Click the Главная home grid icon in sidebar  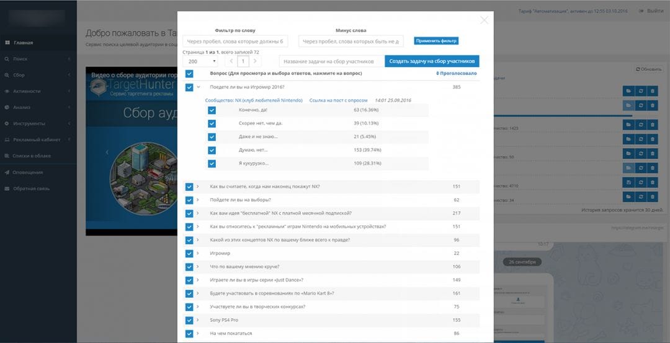7,43
